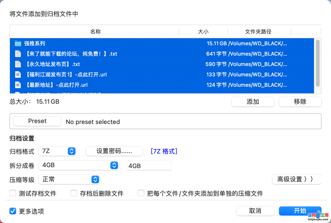331x223 pixels.
Task: Open the 归档格式 7Z dropdown
Action: [71, 151]
